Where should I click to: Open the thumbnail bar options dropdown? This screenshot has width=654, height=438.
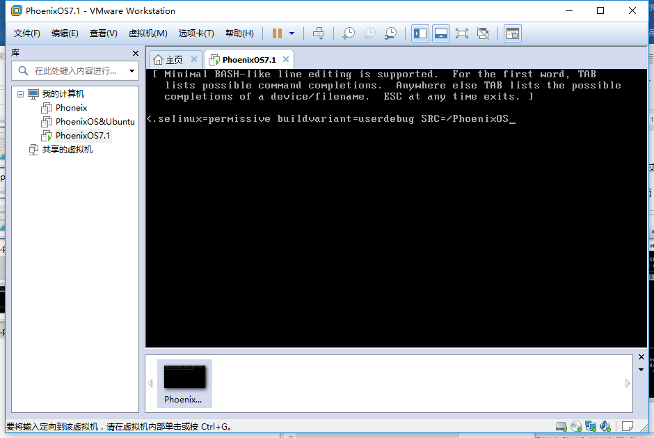(641, 370)
